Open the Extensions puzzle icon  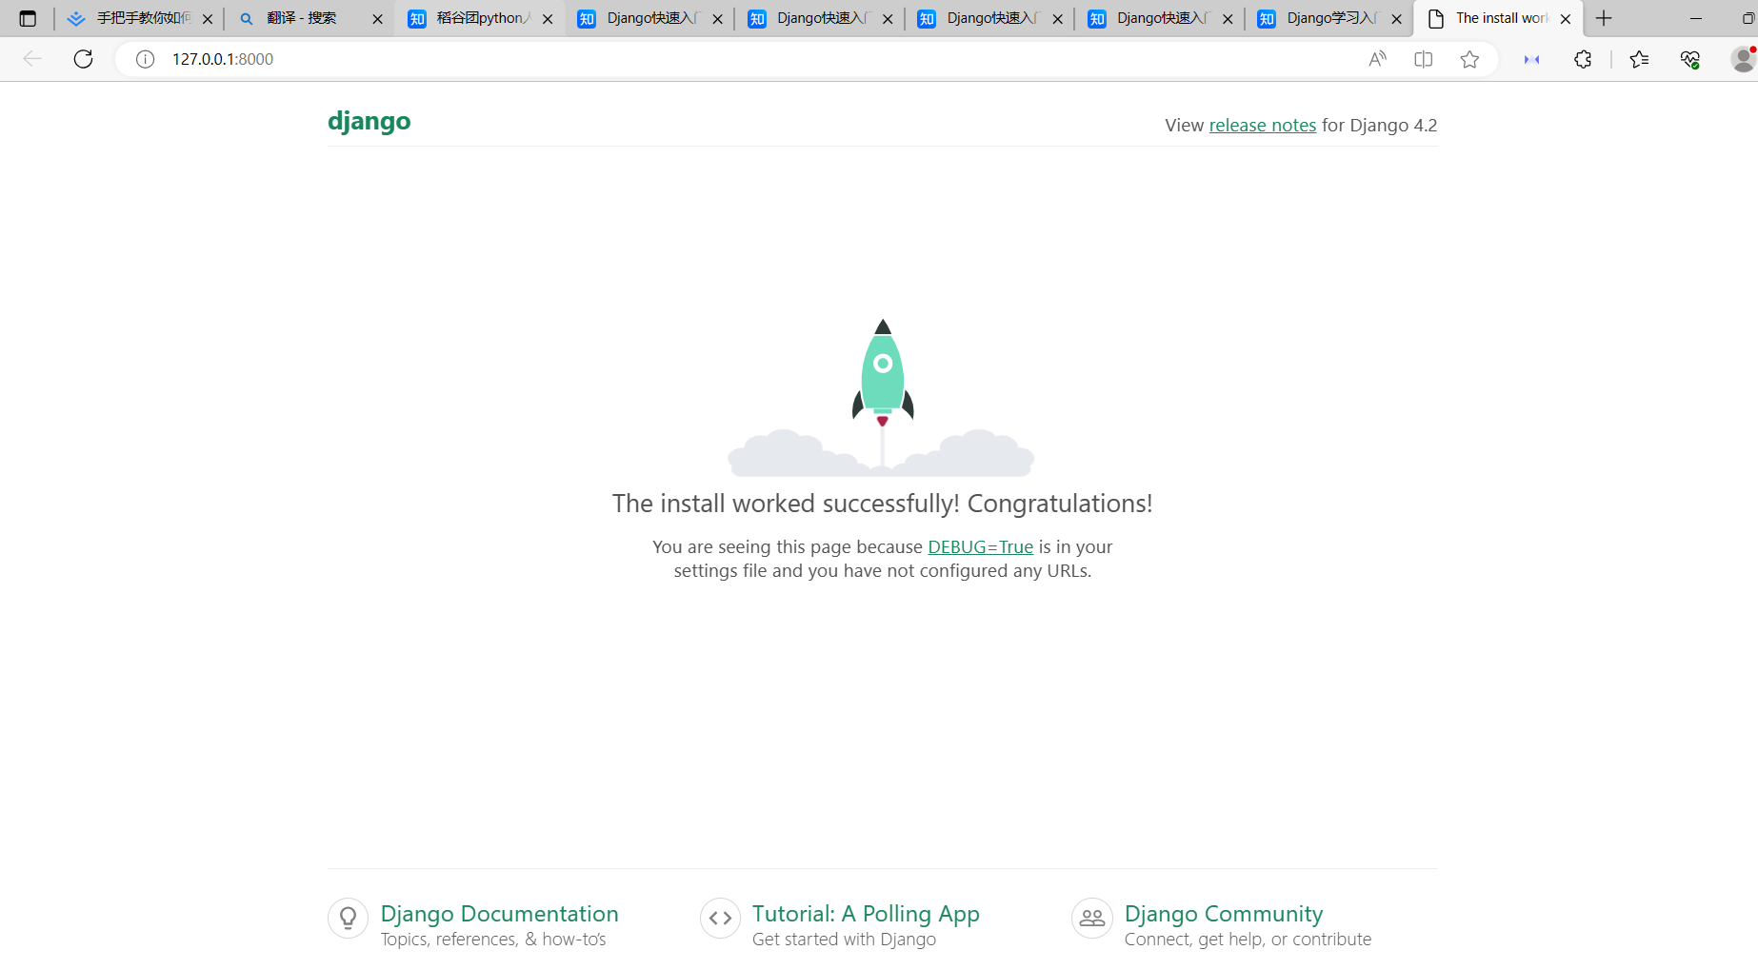pyautogui.click(x=1583, y=59)
